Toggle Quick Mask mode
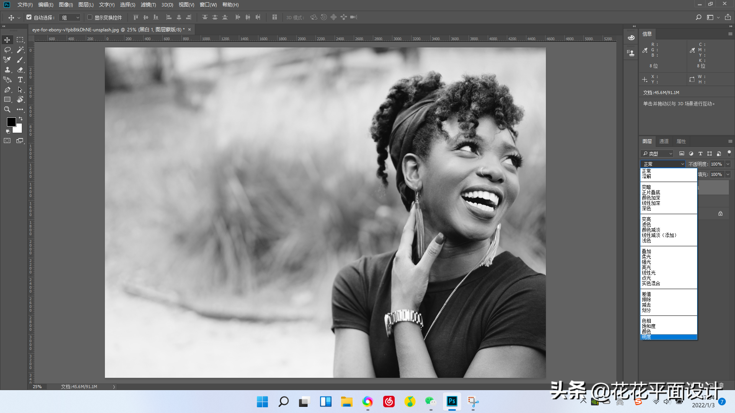This screenshot has height=413, width=735. click(x=7, y=141)
